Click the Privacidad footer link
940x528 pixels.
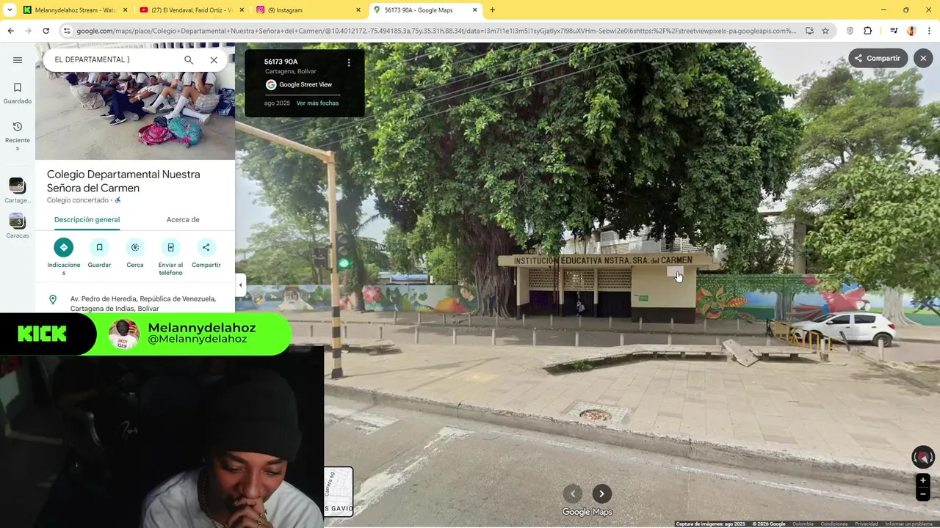[867, 524]
